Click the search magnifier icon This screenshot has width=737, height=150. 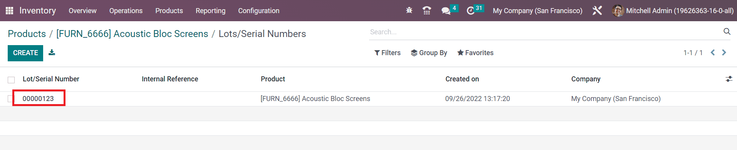(x=727, y=32)
